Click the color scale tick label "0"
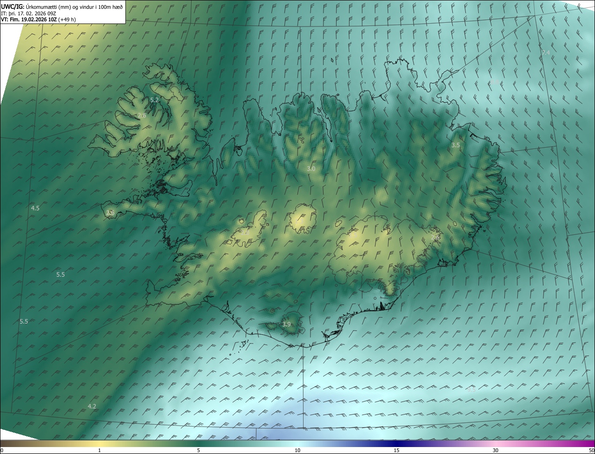595x454 pixels. point(2,450)
